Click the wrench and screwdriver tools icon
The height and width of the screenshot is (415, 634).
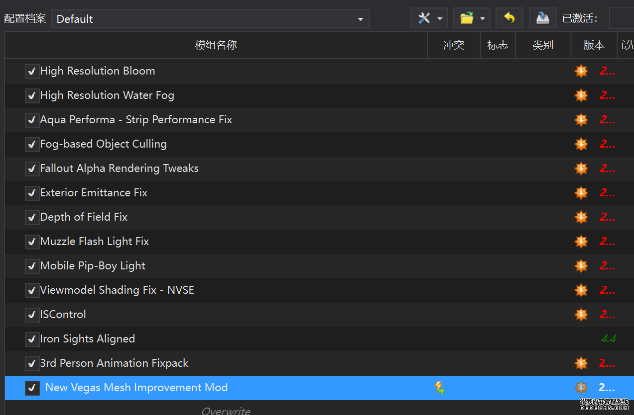[x=424, y=18]
